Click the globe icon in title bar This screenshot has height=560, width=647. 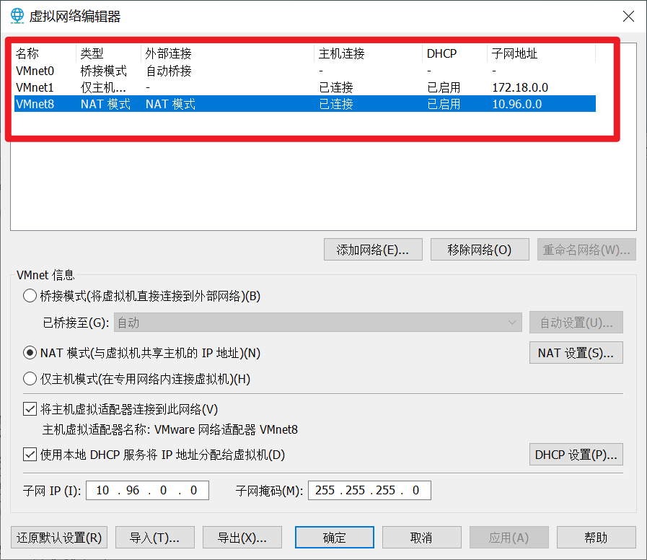[x=17, y=15]
